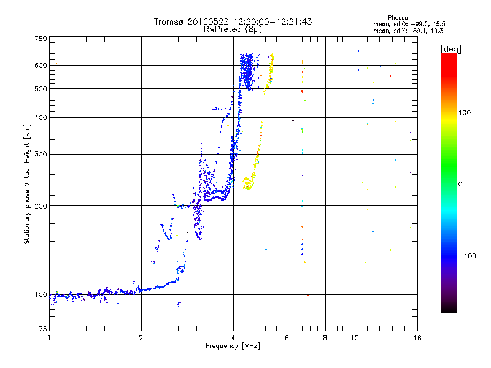
Task: Click the 'Frequency [MHz]' axis label
Action: (x=233, y=346)
